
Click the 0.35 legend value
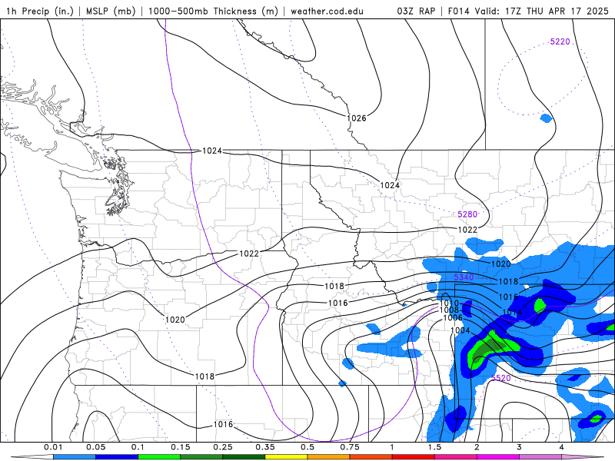click(x=265, y=447)
